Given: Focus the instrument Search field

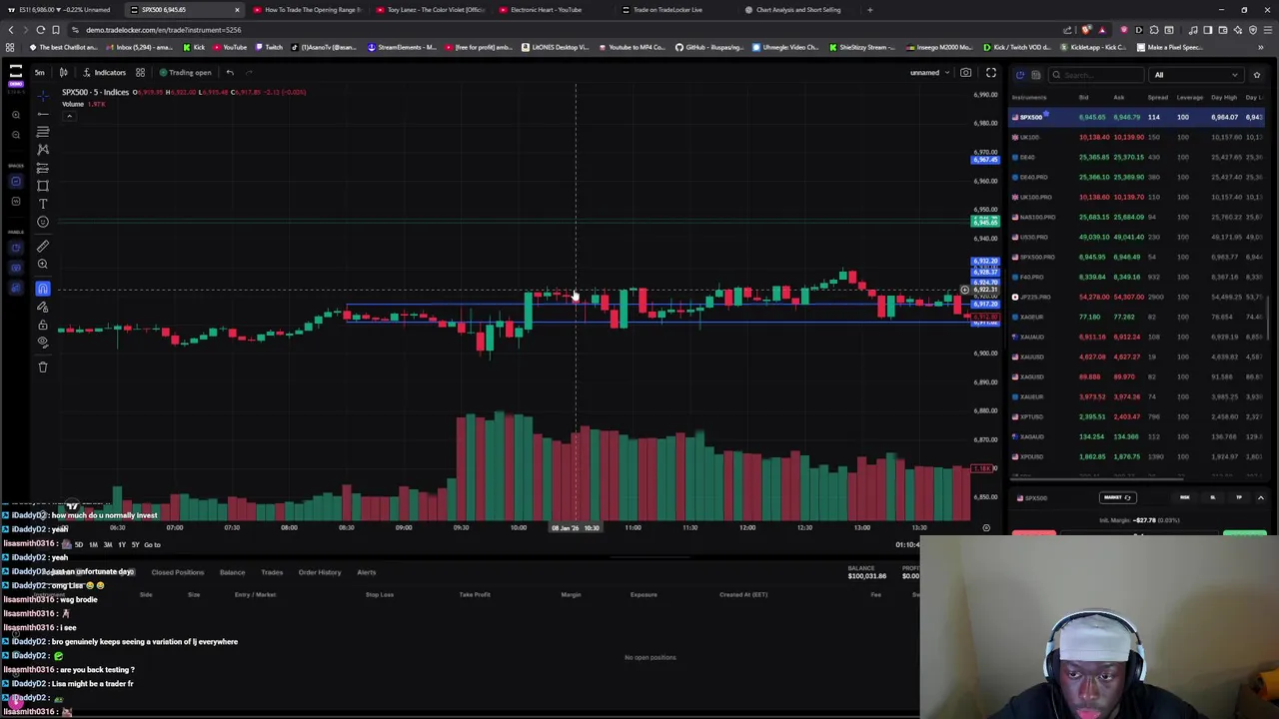Looking at the screenshot, I should point(1097,75).
